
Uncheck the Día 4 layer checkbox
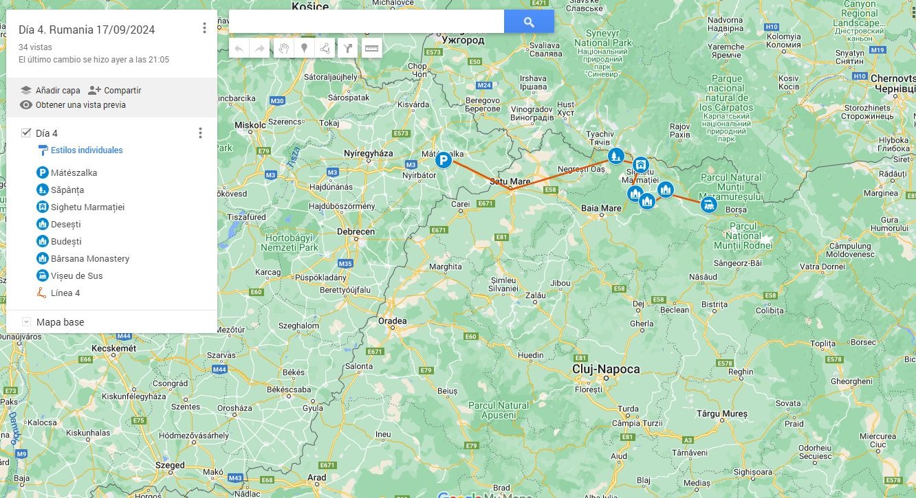pos(26,133)
